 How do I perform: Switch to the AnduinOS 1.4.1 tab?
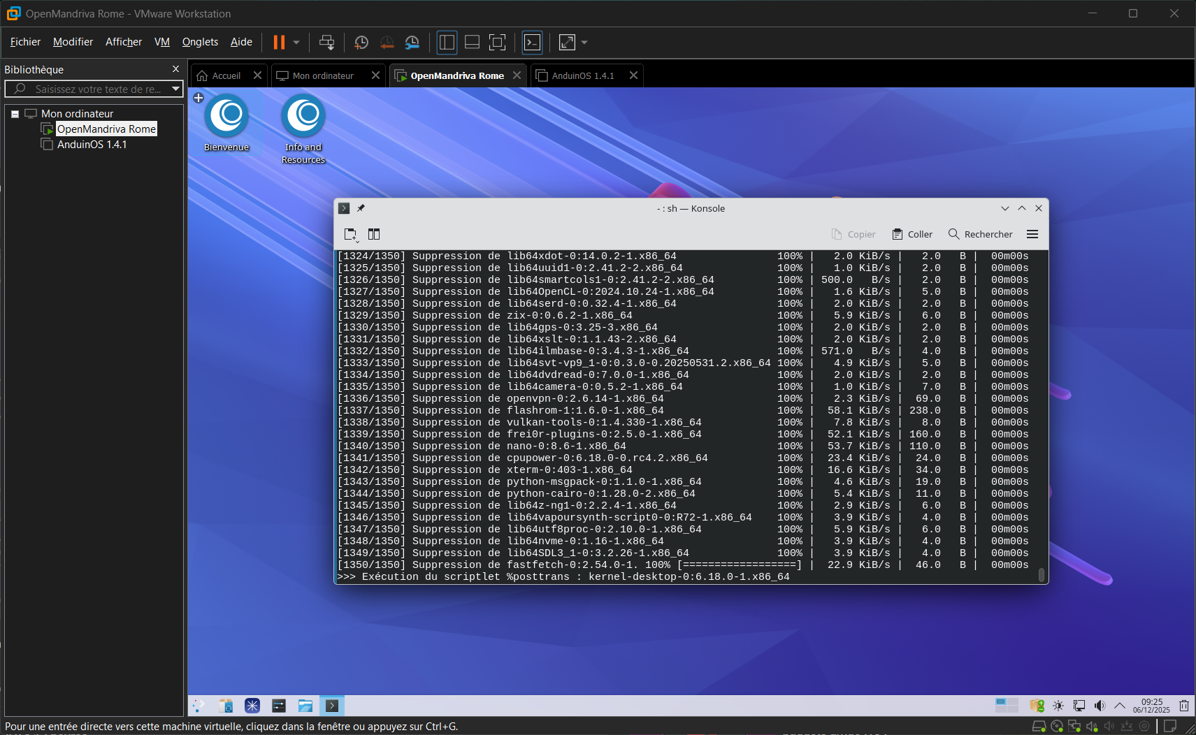point(582,75)
